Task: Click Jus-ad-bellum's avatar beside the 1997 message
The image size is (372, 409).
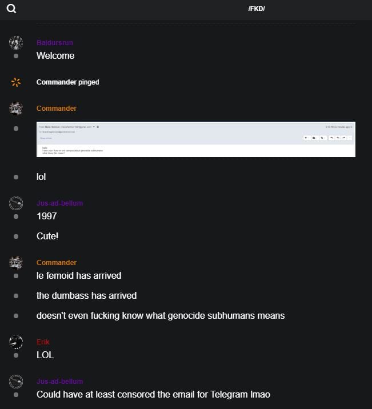Action: click(x=16, y=203)
